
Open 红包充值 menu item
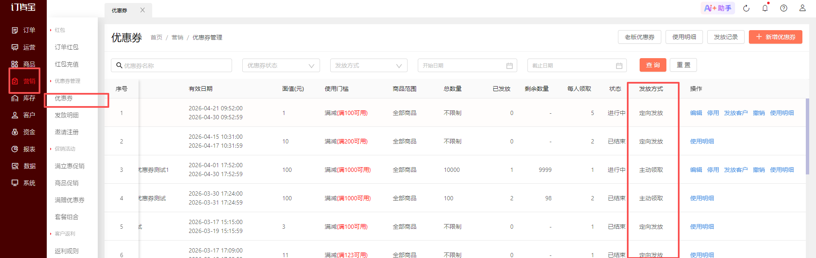tap(67, 64)
